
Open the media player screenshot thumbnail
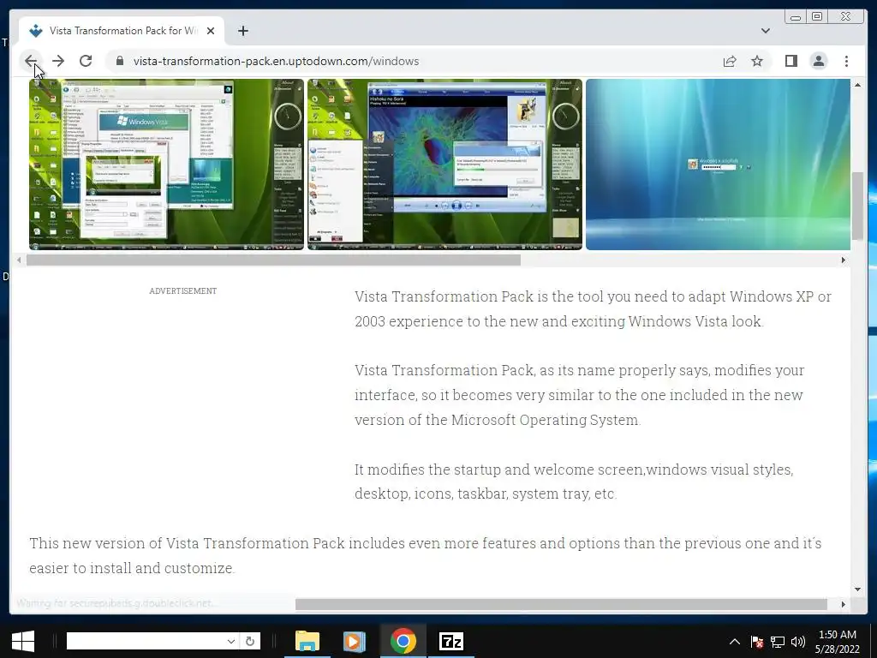(x=444, y=164)
